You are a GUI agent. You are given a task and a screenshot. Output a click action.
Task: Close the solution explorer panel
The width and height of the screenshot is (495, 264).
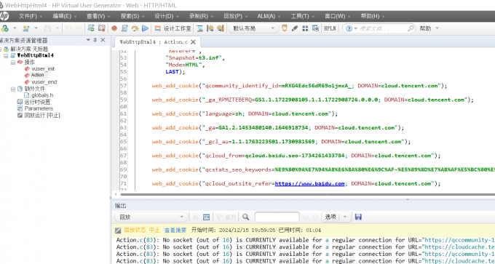pos(103,40)
